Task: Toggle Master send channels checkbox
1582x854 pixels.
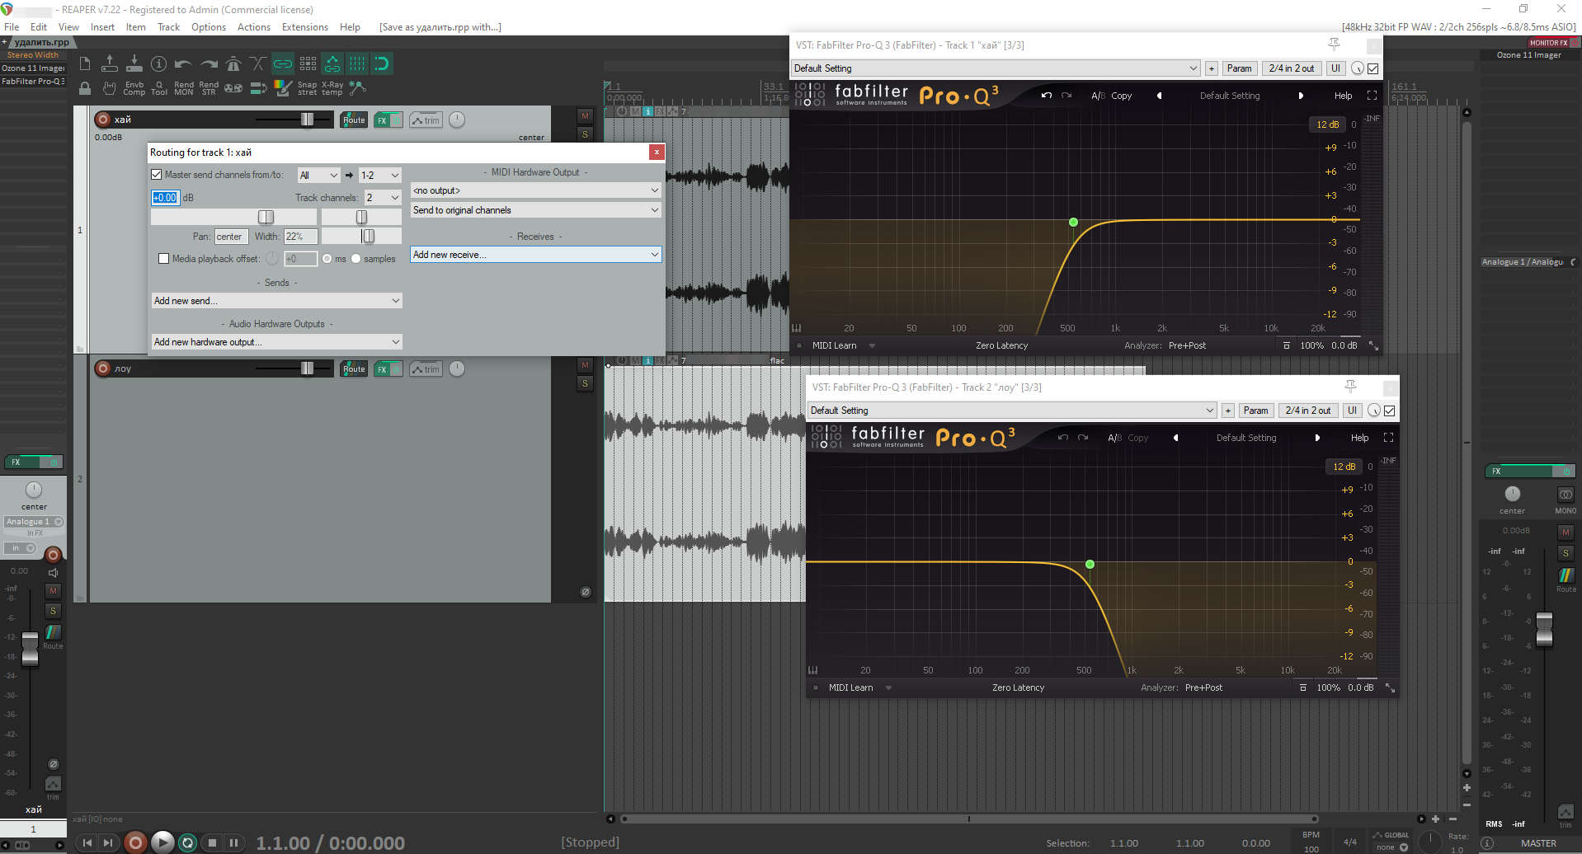Action: [x=157, y=175]
